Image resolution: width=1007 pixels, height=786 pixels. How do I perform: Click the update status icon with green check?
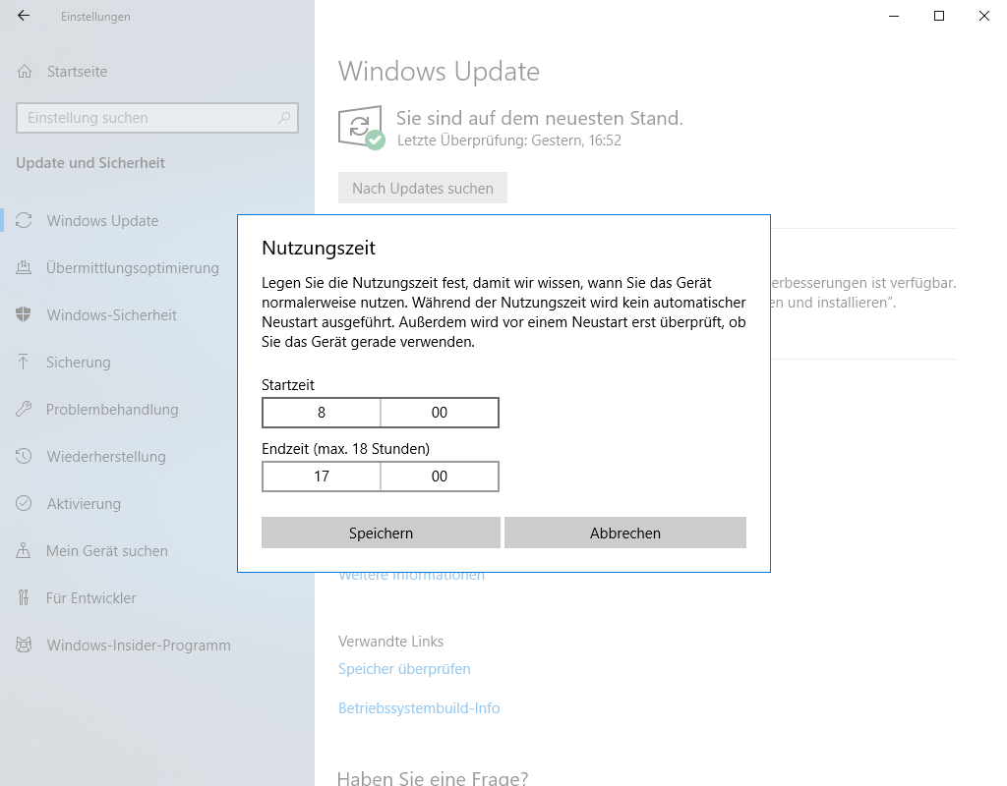pyautogui.click(x=361, y=127)
